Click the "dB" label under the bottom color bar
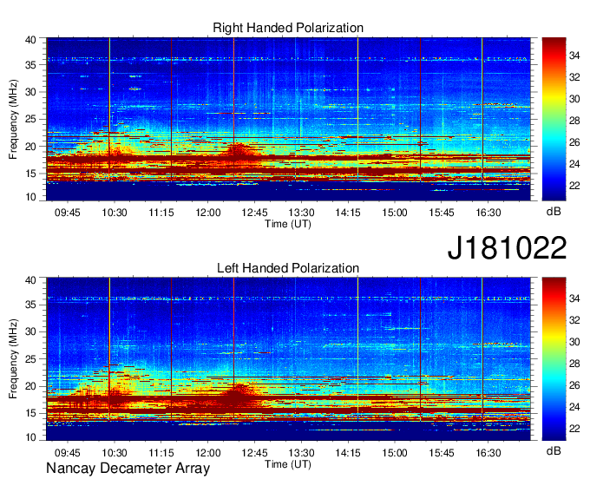590x479 pixels. tap(554, 450)
